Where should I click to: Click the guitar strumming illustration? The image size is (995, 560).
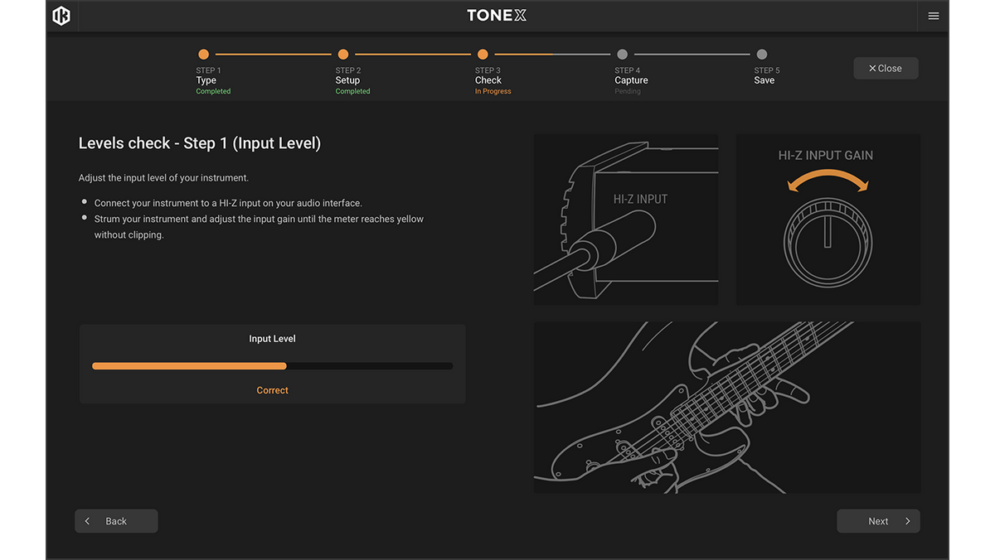(726, 408)
